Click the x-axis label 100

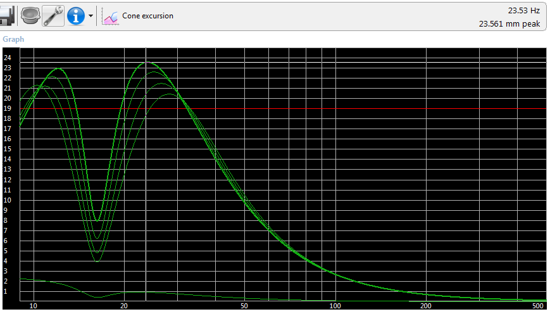point(335,306)
